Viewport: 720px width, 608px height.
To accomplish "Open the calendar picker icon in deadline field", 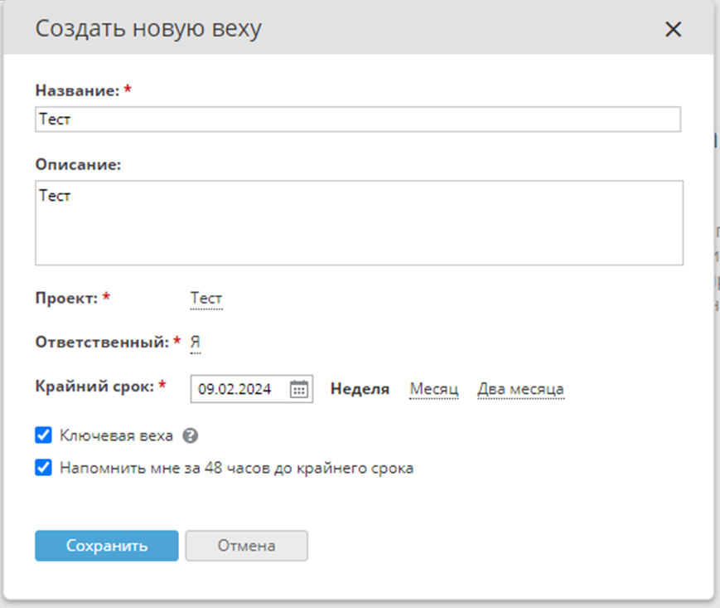I will [299, 389].
